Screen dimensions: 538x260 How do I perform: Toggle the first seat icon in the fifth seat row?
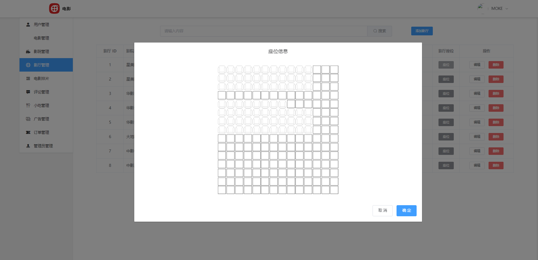[222, 104]
